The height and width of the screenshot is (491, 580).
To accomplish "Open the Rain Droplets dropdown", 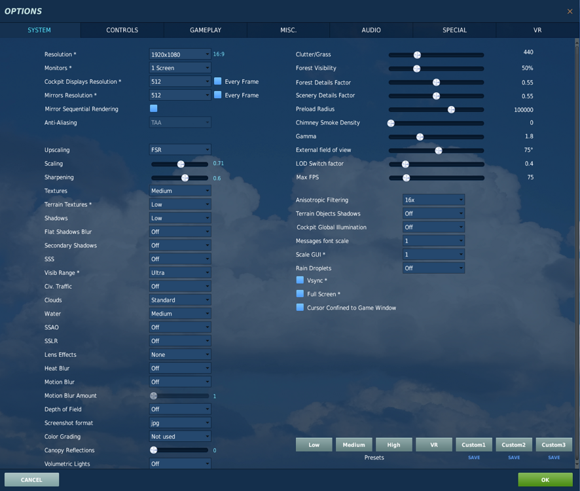I will [x=433, y=268].
